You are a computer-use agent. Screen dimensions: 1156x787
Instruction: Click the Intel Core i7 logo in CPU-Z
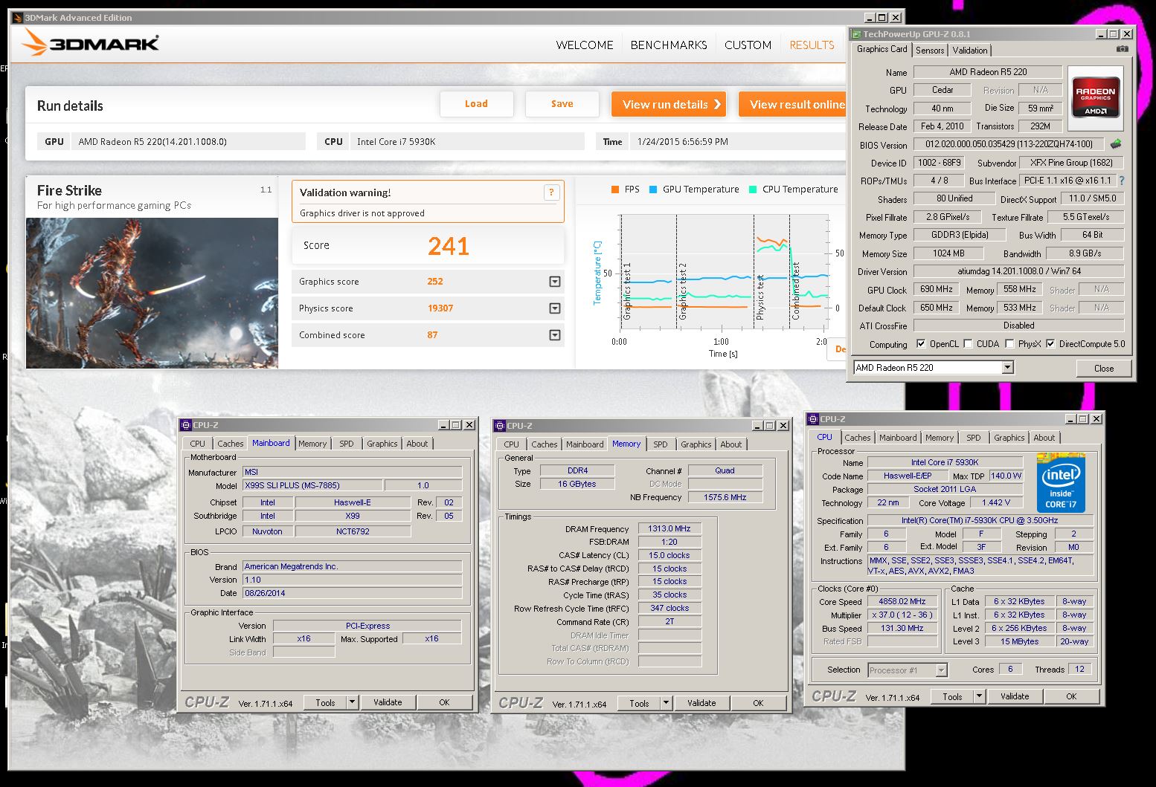[1061, 482]
